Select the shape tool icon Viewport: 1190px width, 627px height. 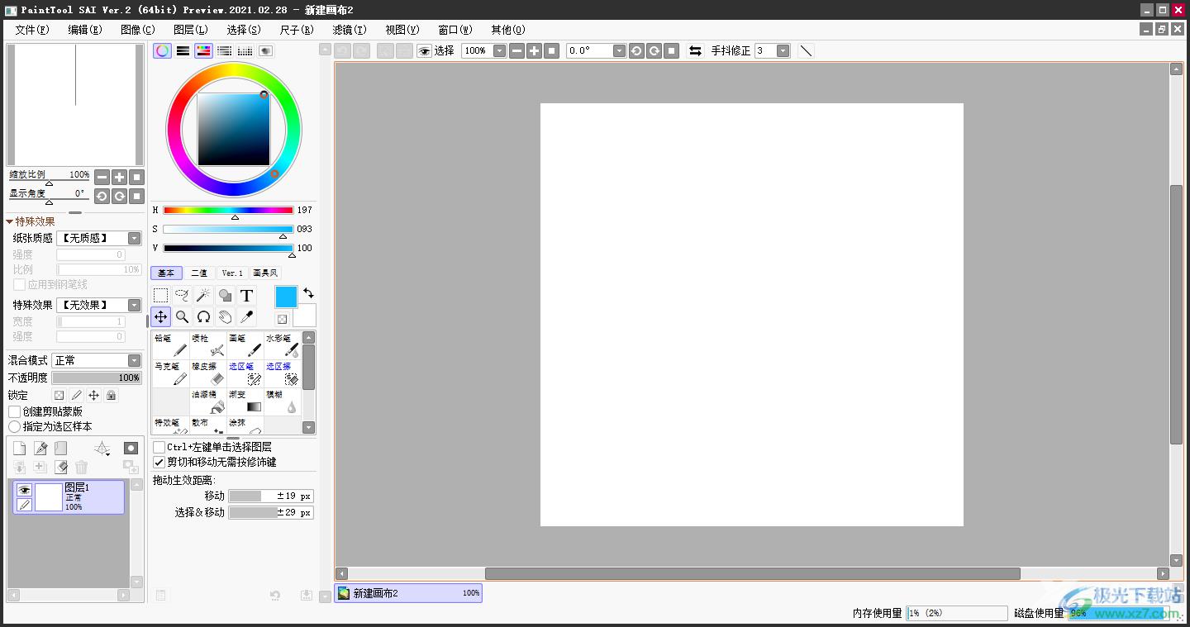coord(225,296)
